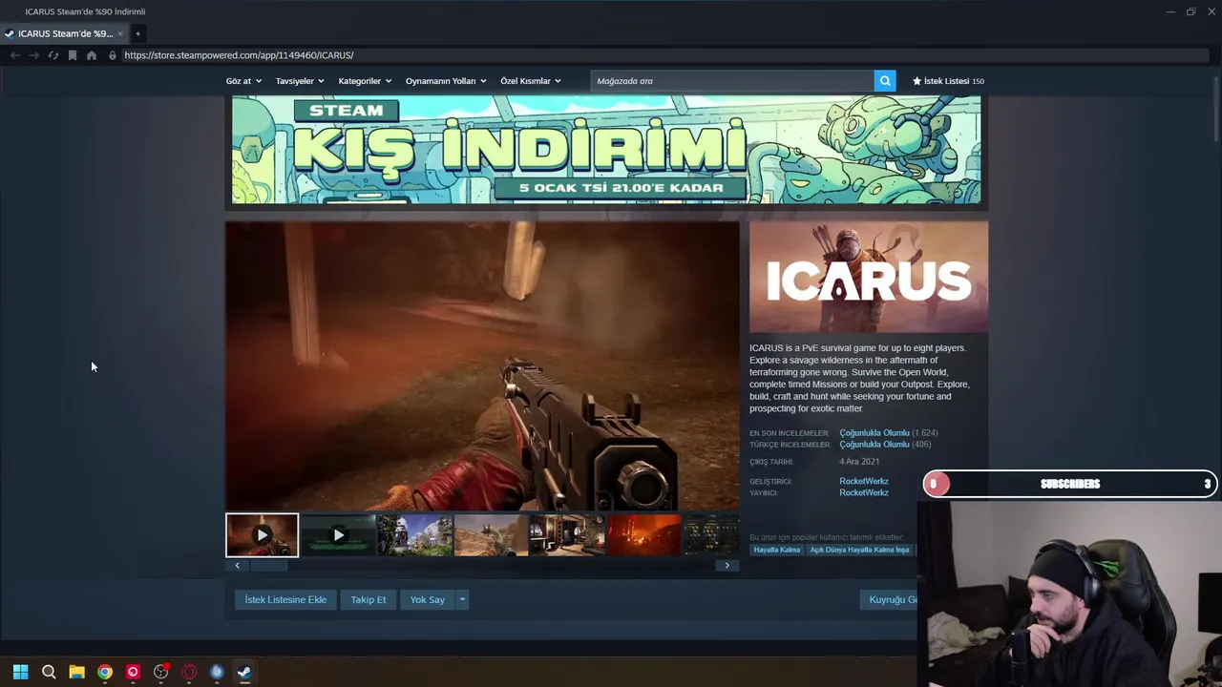
Task: Click the browser back arrow
Action: click(15, 55)
